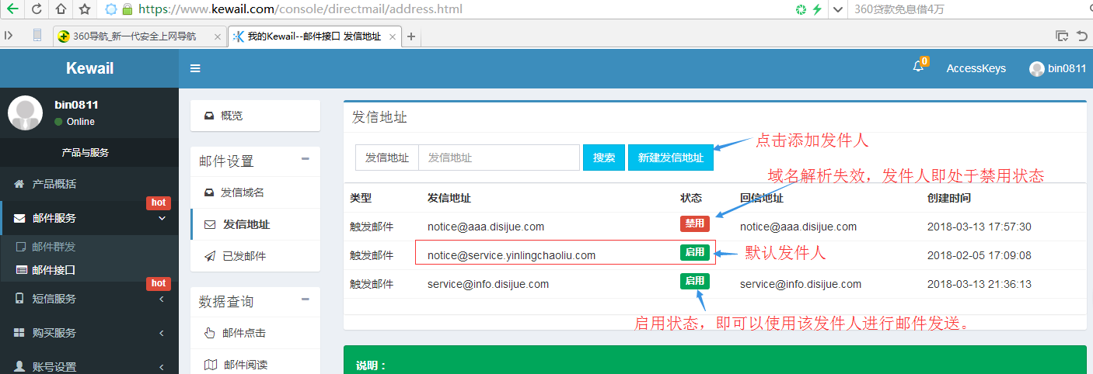Click the mobile device icon in tab bar
The image size is (1093, 374).
point(37,35)
